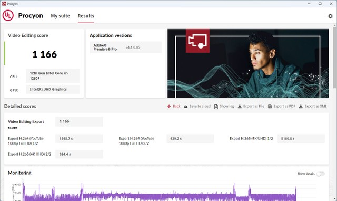Click the Save to cloud button
Image resolution: width=337 pixels, height=201 pixels.
click(x=197, y=106)
